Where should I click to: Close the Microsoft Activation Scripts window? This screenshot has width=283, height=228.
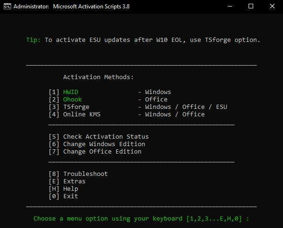click(x=272, y=7)
